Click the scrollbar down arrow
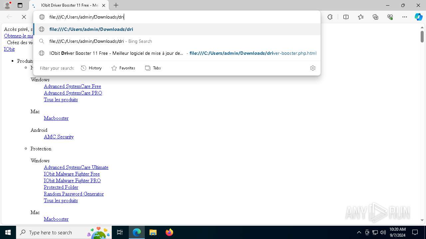Viewport: 426px width, 239px height. tap(422, 220)
